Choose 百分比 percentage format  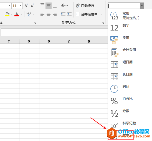point(130,101)
